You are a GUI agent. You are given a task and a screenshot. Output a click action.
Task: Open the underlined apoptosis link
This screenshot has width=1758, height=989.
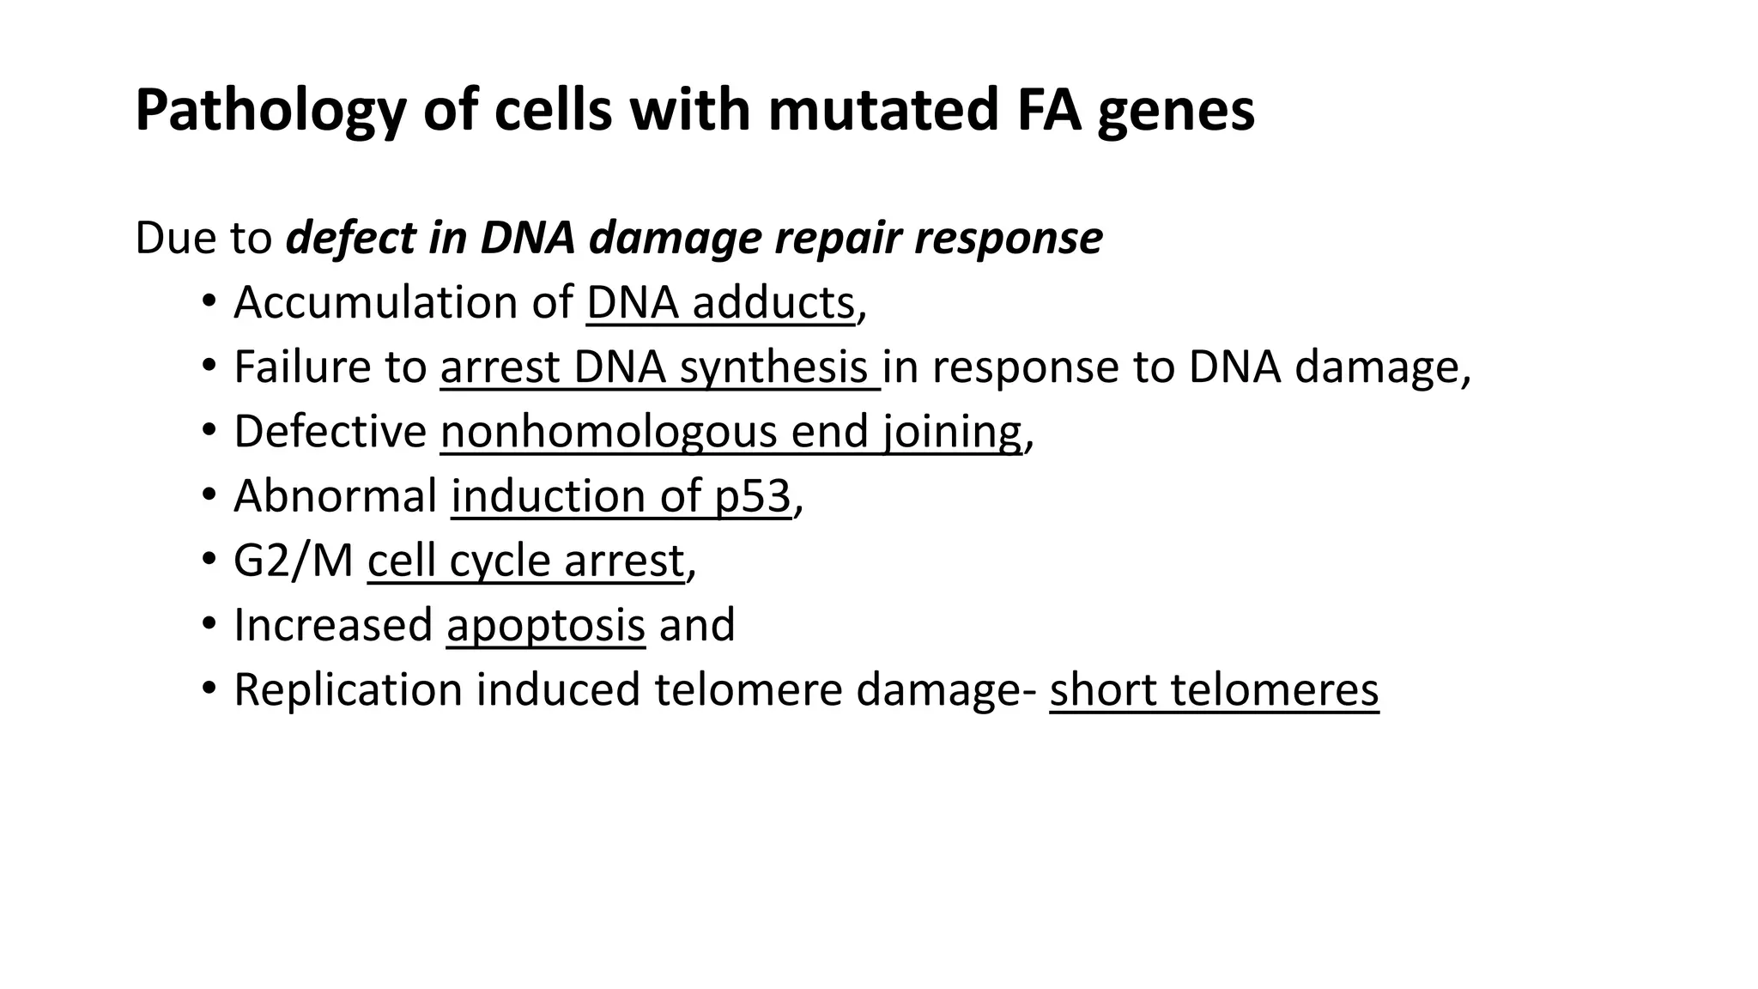click(546, 625)
